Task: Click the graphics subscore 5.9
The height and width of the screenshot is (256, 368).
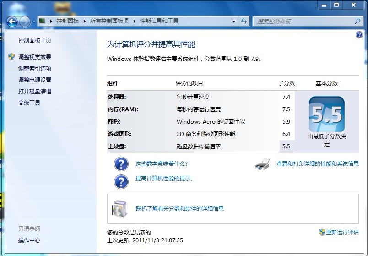Action: tap(287, 122)
